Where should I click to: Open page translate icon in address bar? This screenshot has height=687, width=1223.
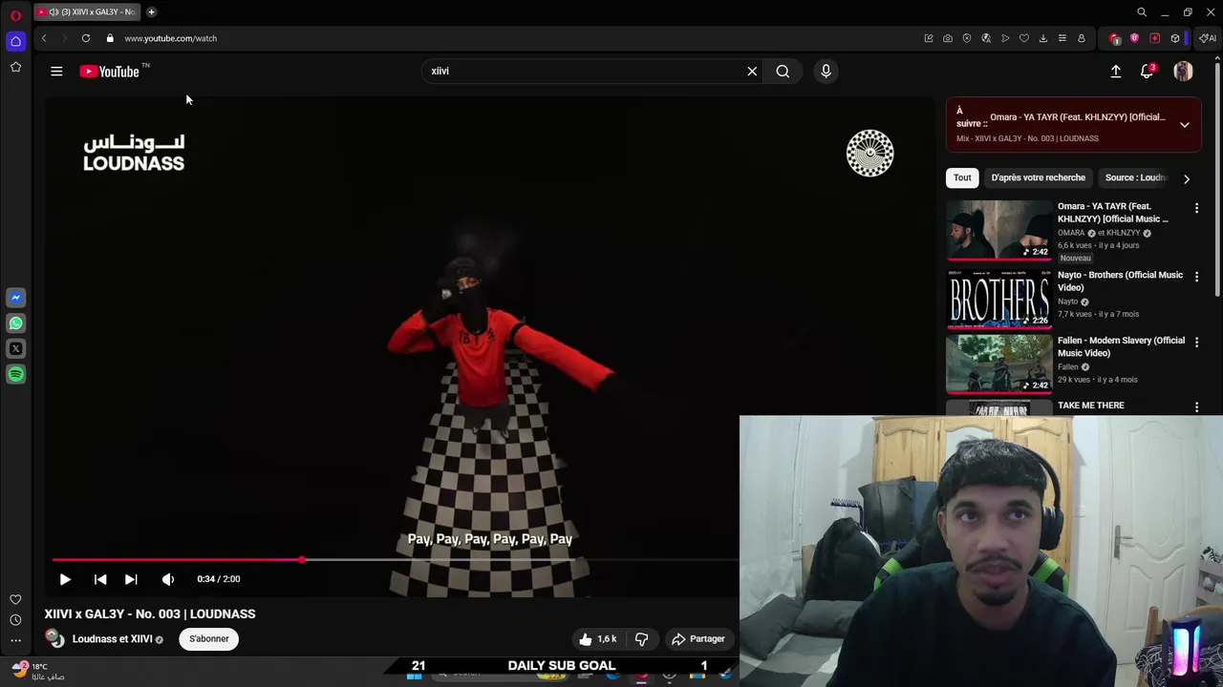click(986, 38)
